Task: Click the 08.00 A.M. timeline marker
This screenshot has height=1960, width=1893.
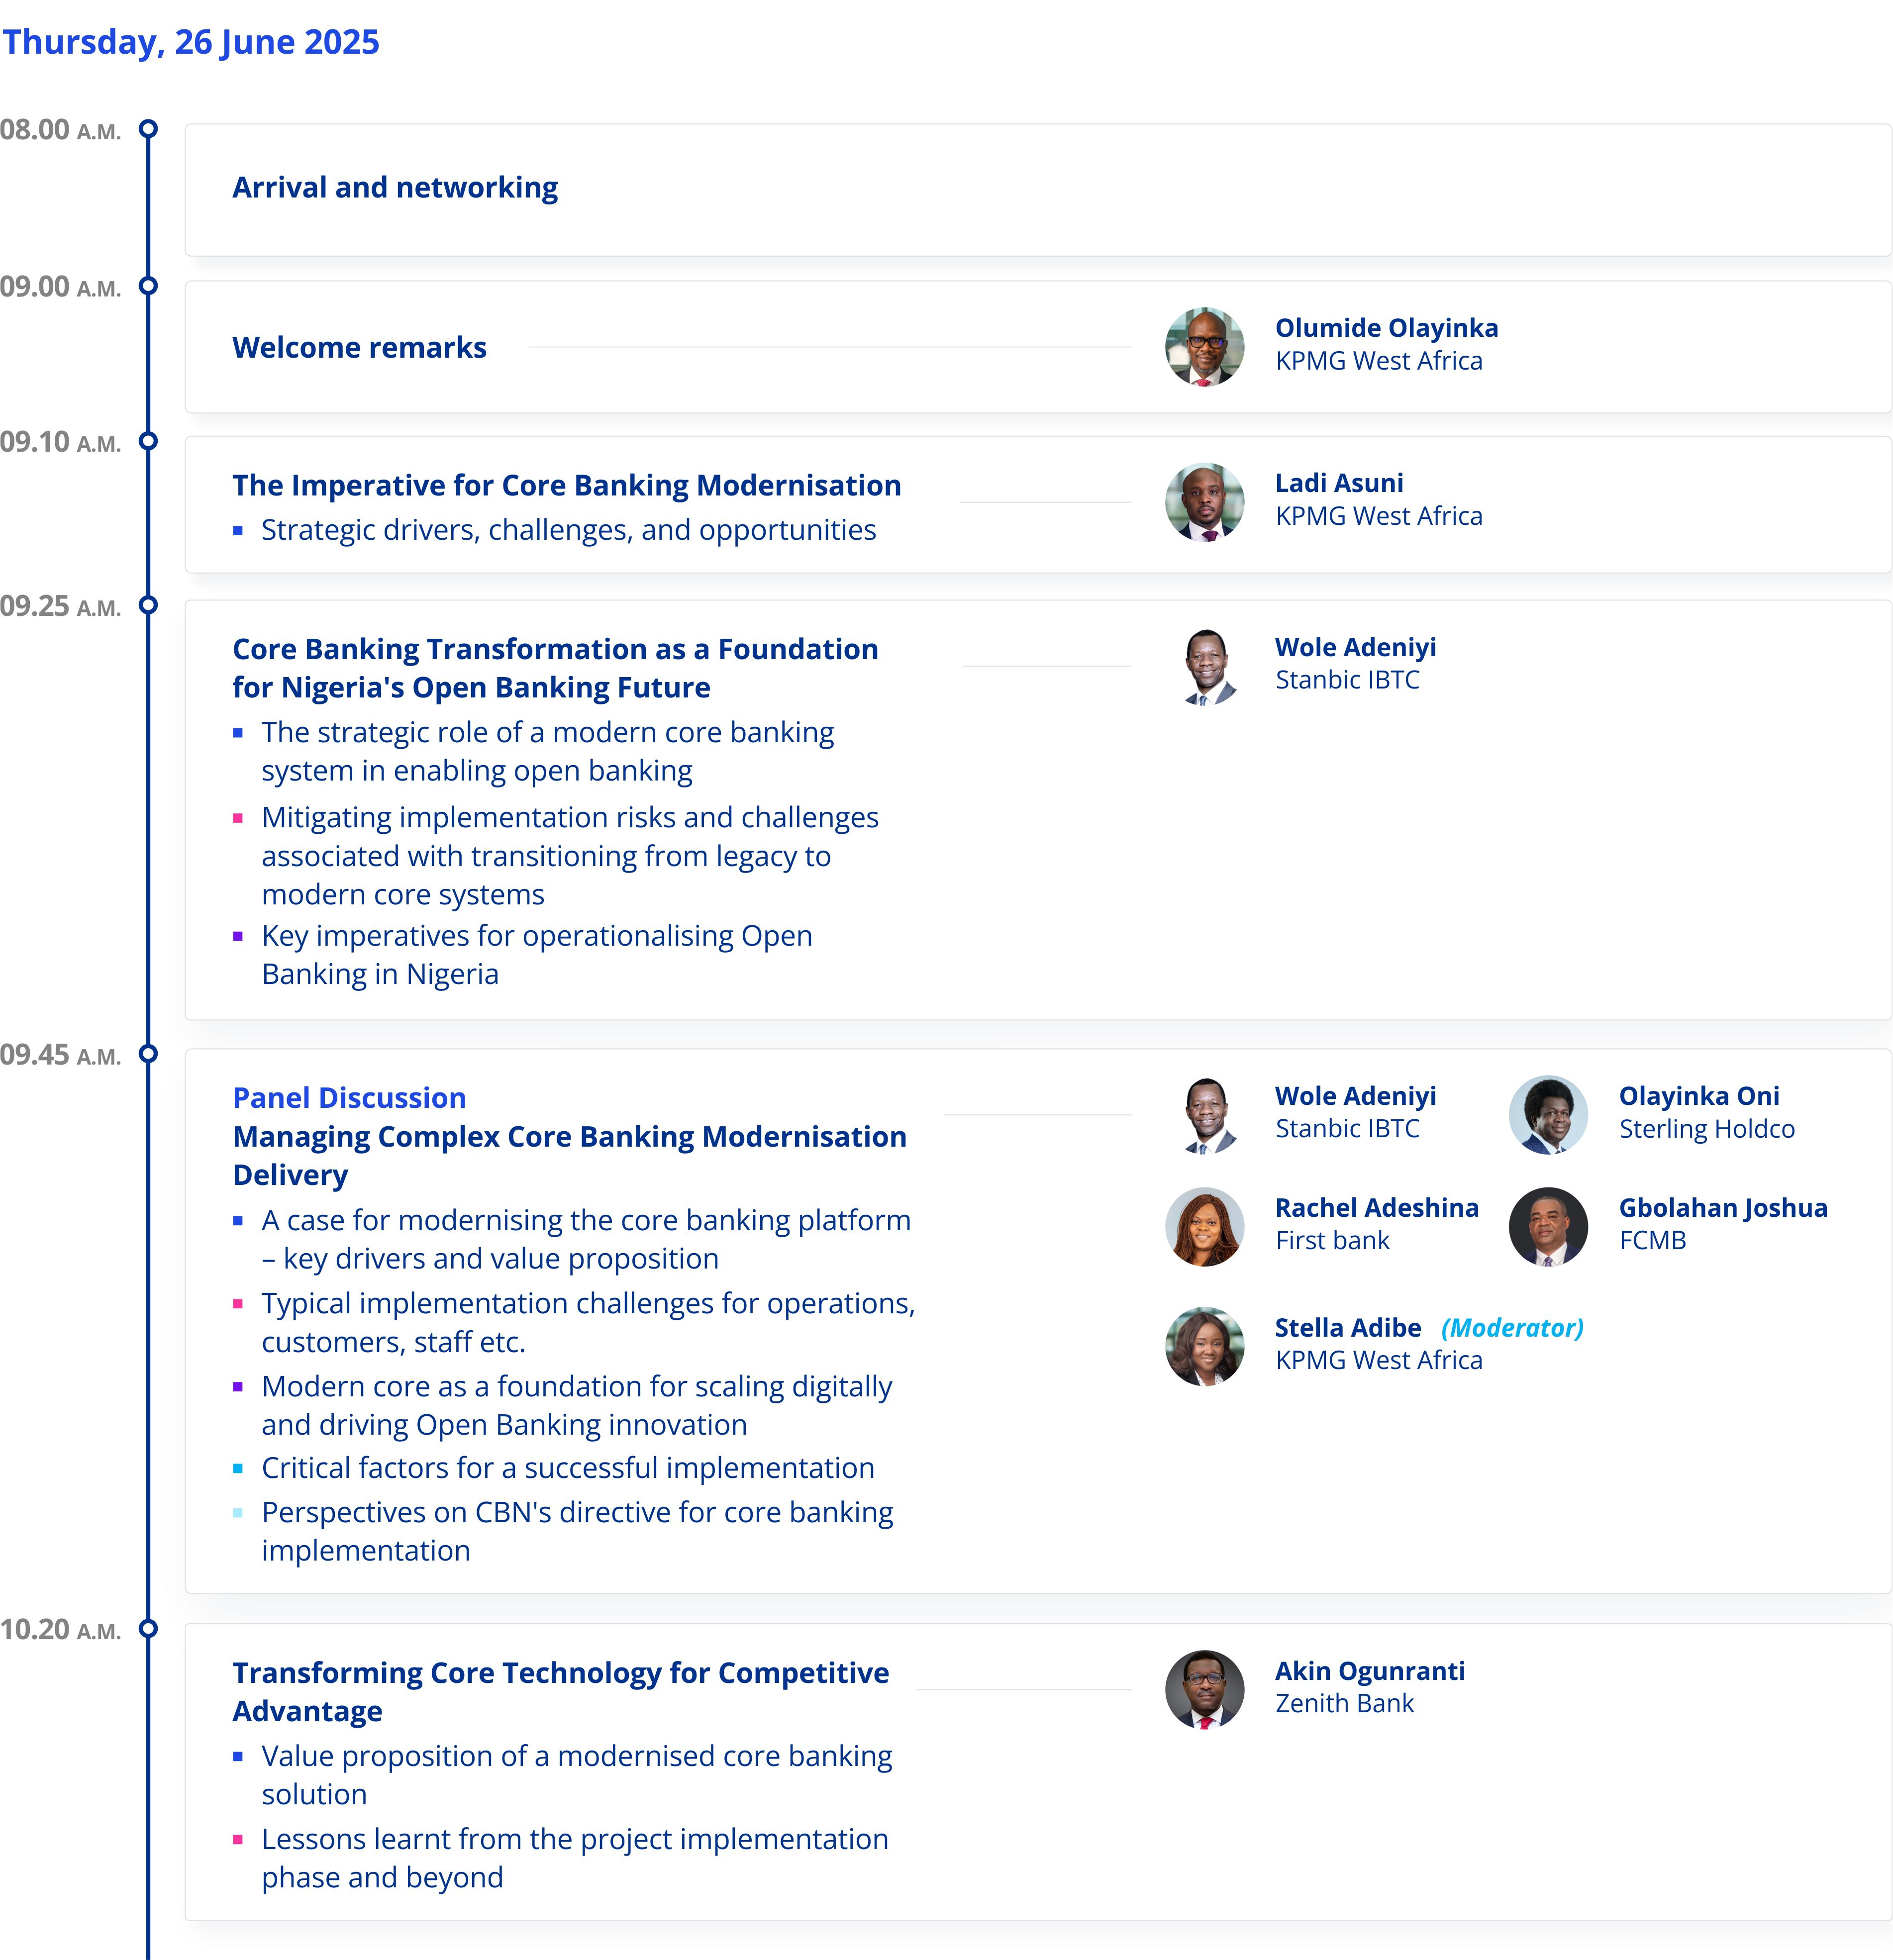Action: pos(148,129)
